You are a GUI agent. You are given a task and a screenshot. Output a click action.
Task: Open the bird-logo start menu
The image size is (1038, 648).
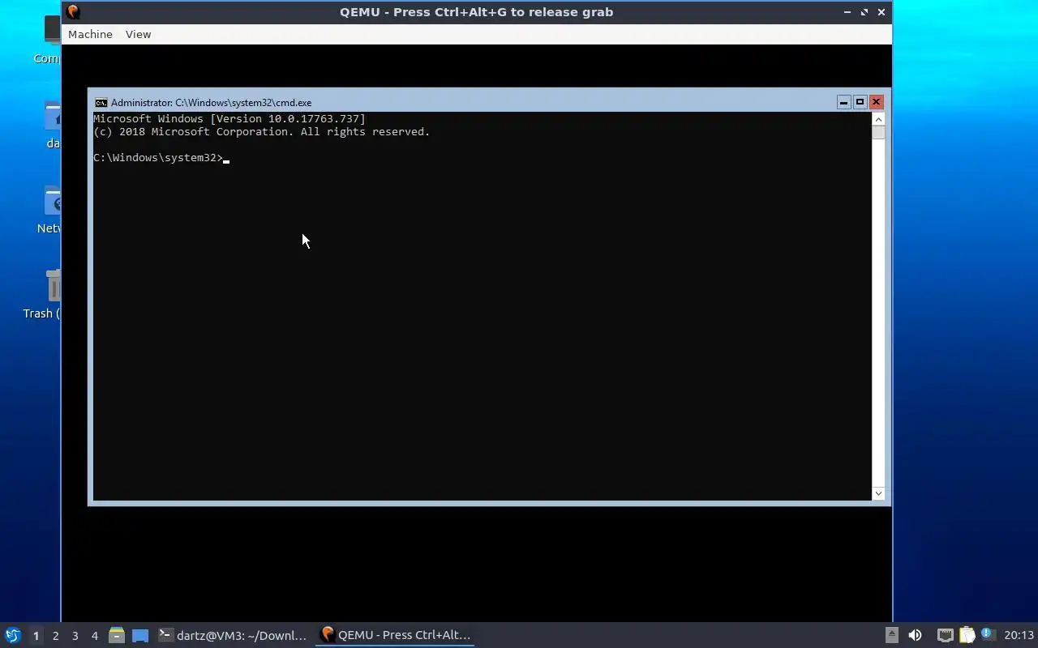coord(12,635)
